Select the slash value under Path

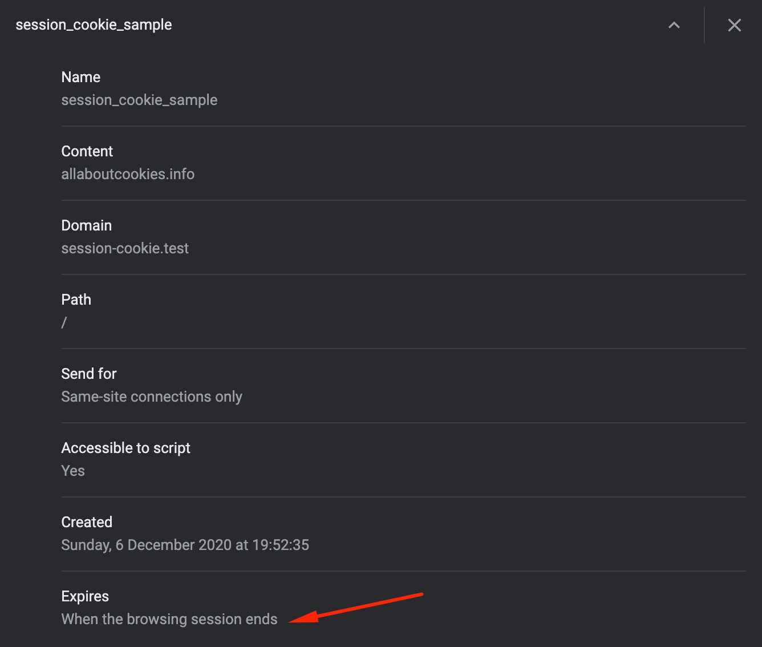coord(64,322)
